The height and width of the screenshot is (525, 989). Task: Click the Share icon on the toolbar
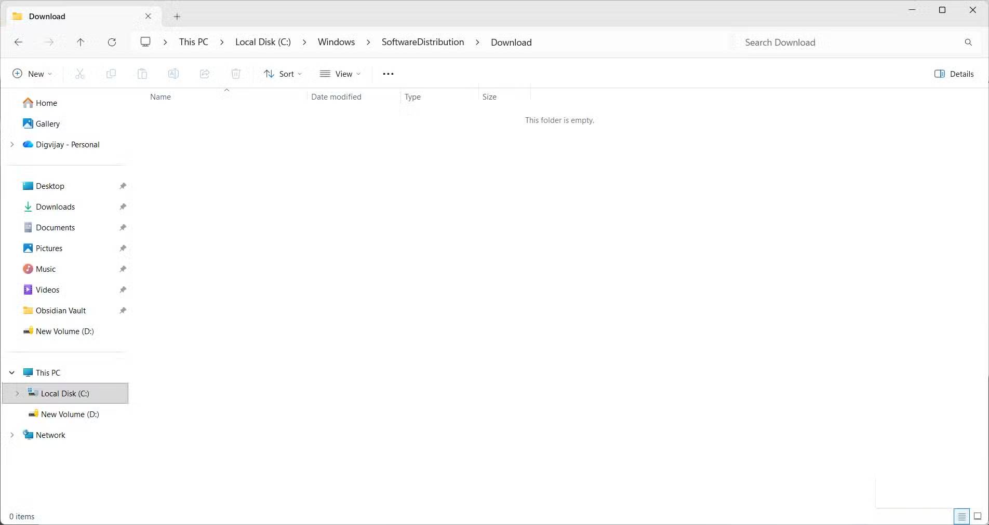tap(204, 74)
